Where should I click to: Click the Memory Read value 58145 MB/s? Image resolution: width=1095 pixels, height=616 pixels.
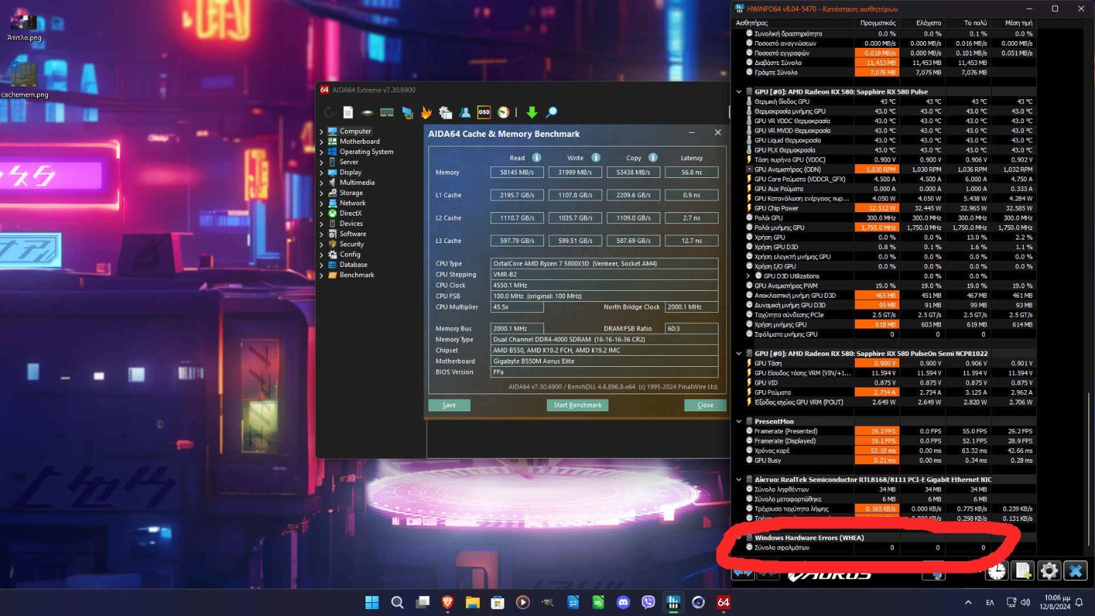point(517,172)
